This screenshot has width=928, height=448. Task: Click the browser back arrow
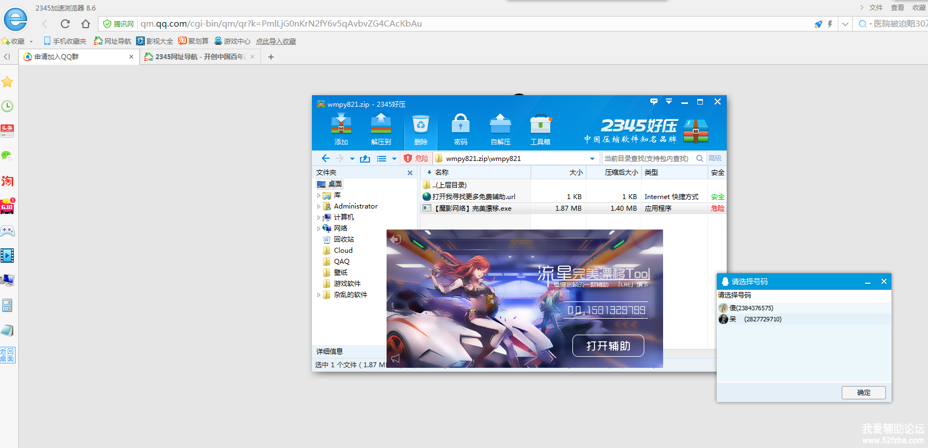45,24
